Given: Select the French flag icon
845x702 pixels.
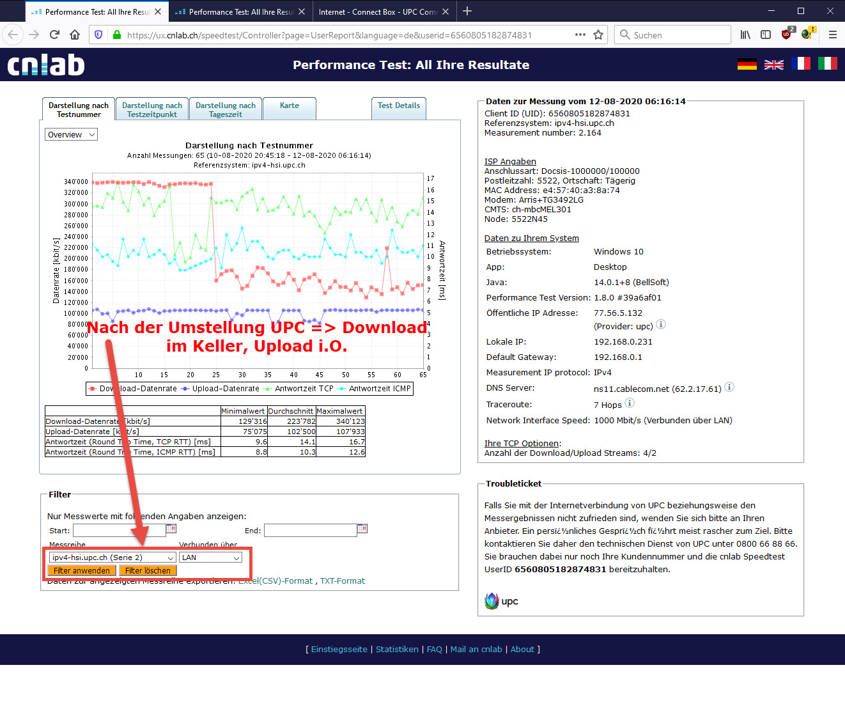Looking at the screenshot, I should [800, 64].
